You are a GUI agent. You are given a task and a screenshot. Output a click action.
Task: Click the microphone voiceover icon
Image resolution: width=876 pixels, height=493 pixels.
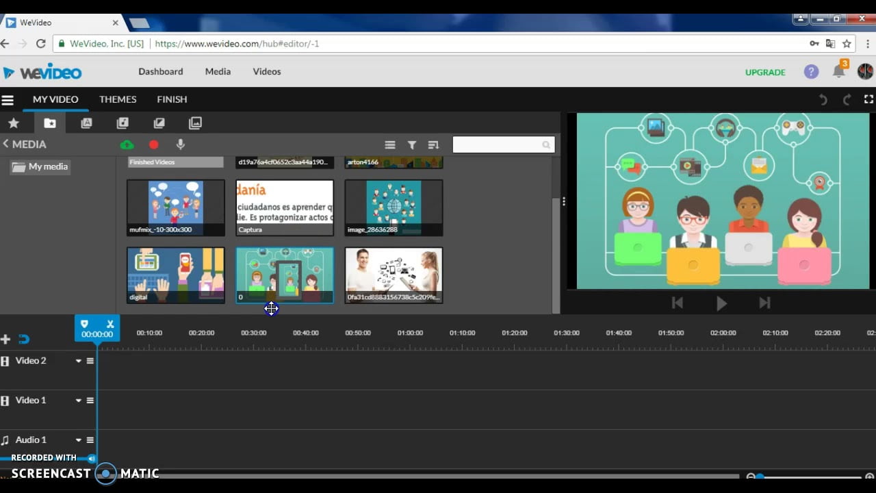181,144
